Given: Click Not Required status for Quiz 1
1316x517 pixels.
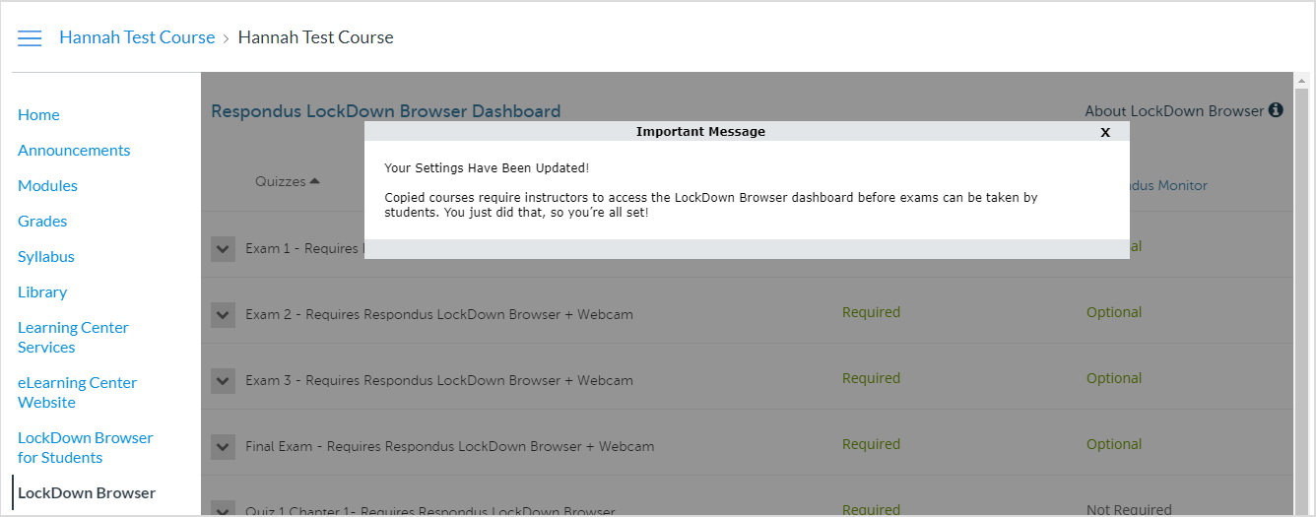Looking at the screenshot, I should [x=1129, y=510].
